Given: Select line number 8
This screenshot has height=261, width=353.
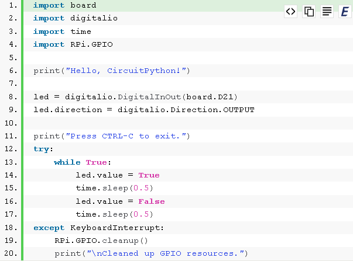Looking at the screenshot, I should click(13, 97).
